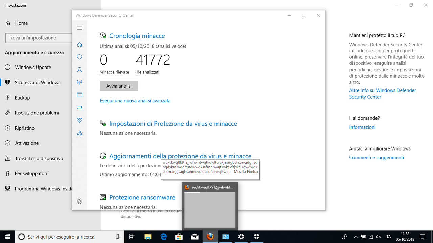Open Aggiornamenti della protezione da virus e minacce
The width and height of the screenshot is (433, 243).
click(x=180, y=156)
